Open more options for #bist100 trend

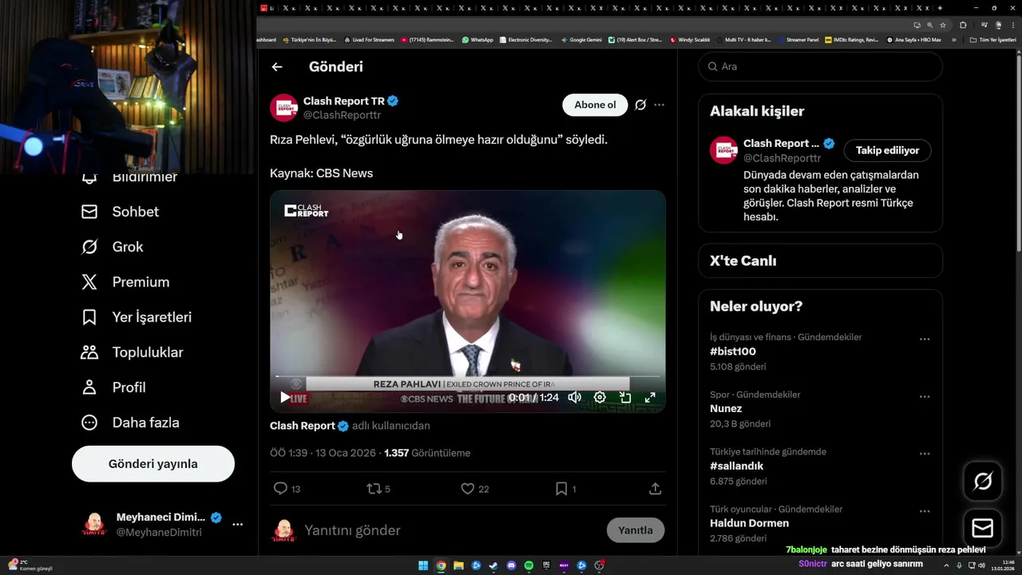[925, 339]
